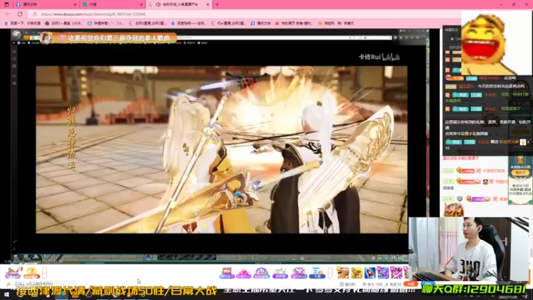
Task: Click the streamer webcam thumbnail
Action: coord(470,249)
